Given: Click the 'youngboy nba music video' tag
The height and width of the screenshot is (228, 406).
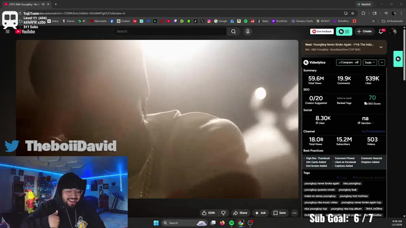Looking at the screenshot, I should pyautogui.click(x=321, y=202).
